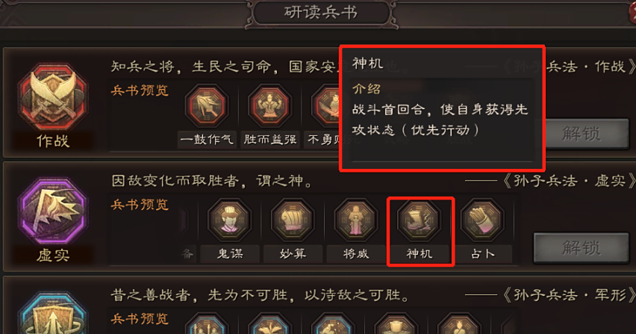Open the 一鼓作气 skill icon
The width and height of the screenshot is (636, 334).
207,105
